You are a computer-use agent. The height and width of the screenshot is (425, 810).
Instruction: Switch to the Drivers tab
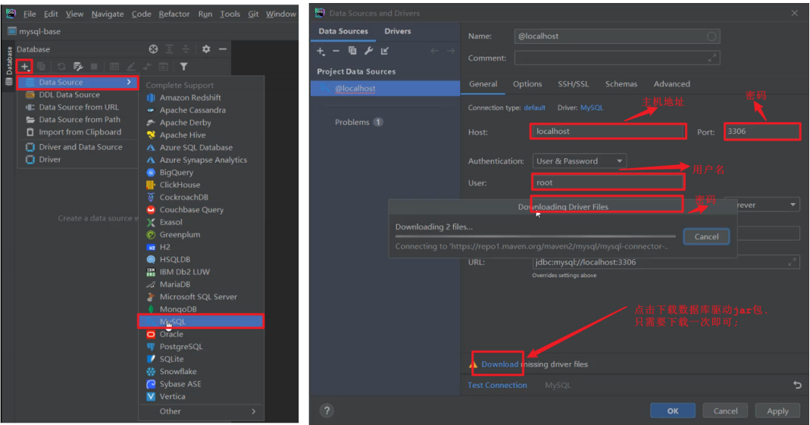(x=397, y=31)
